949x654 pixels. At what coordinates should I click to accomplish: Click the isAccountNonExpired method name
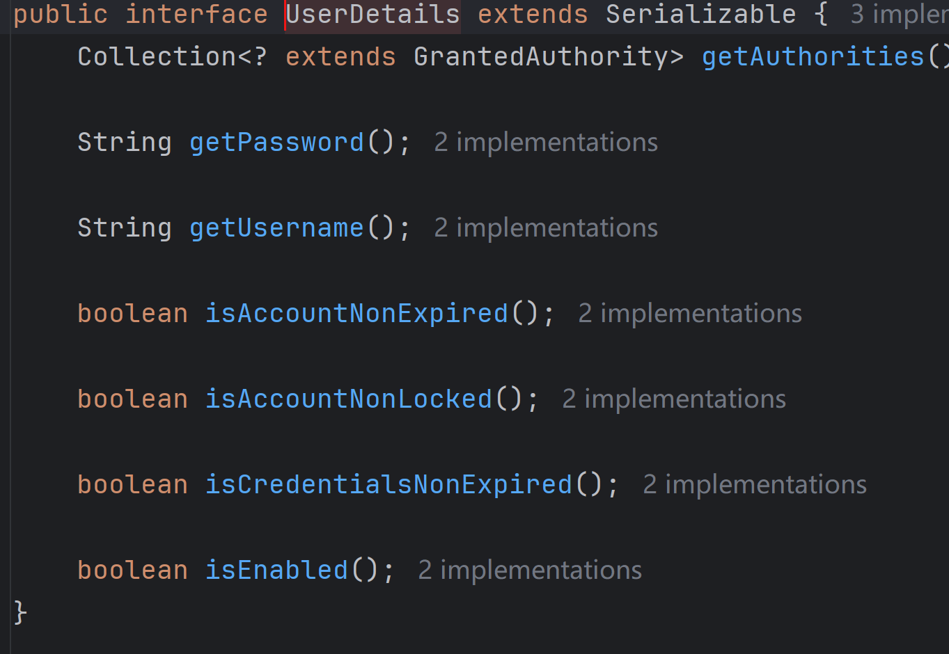pos(356,314)
